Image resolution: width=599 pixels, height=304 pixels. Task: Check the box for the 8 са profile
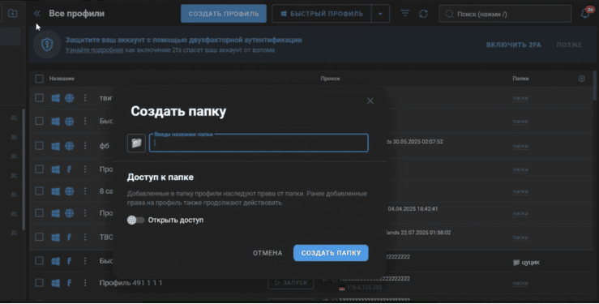[x=40, y=191]
